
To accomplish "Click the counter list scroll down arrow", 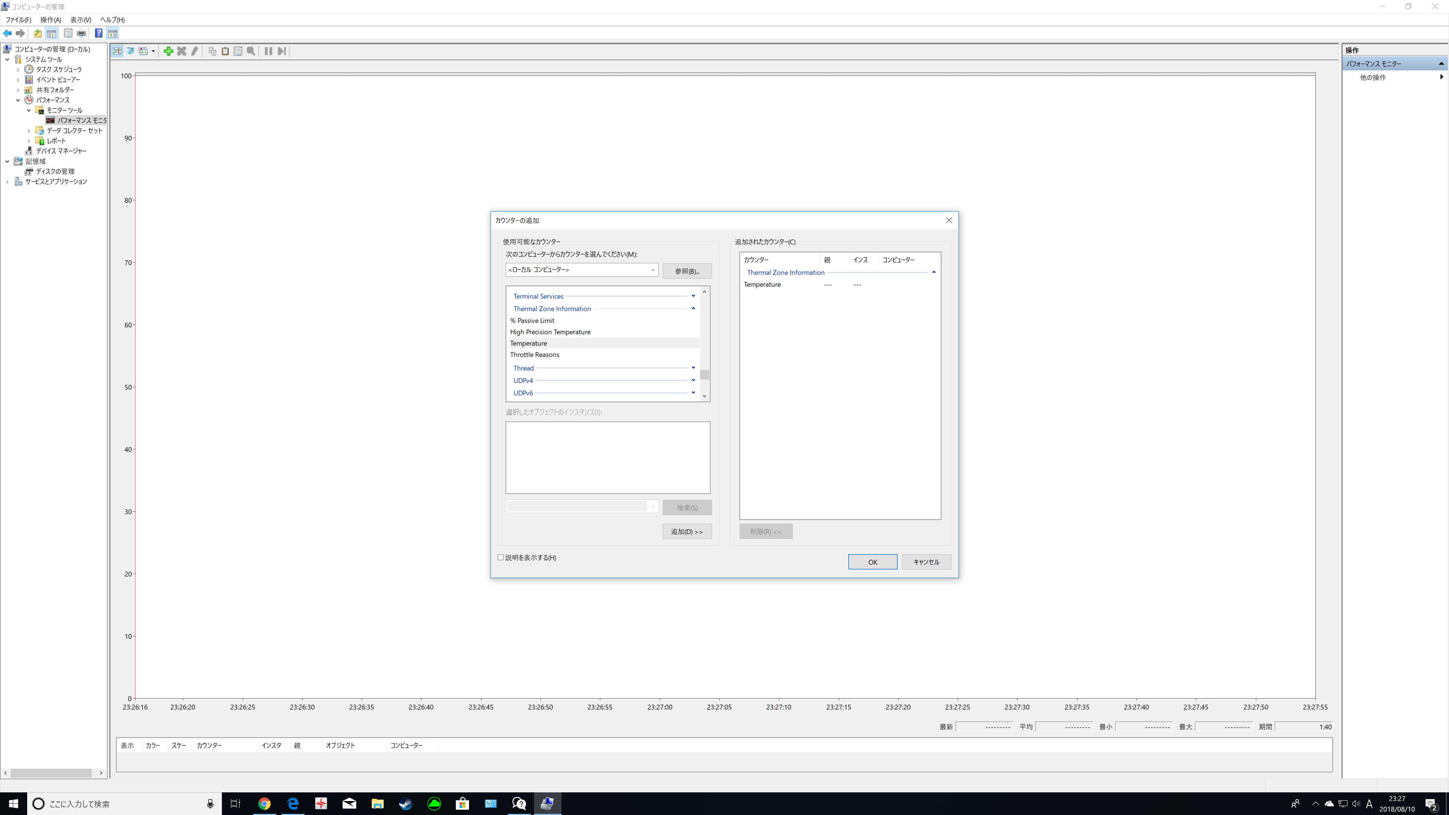I will 704,396.
